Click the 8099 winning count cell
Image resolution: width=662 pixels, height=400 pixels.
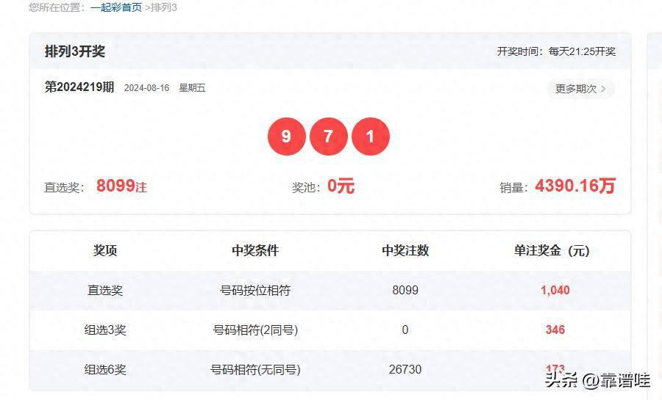click(x=405, y=290)
